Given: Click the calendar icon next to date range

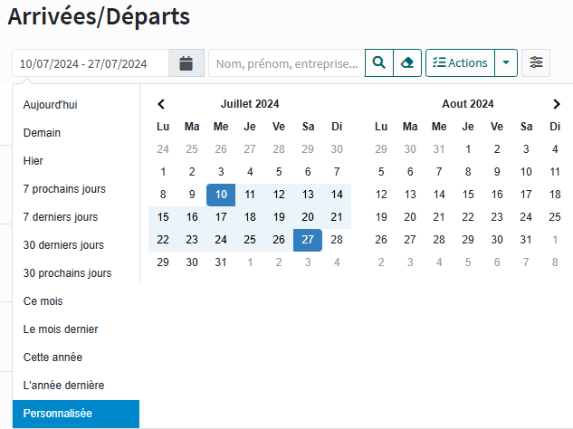Looking at the screenshot, I should pos(186,63).
